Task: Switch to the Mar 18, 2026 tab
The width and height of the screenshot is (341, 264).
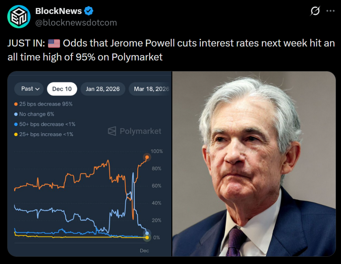Action: tap(151, 89)
